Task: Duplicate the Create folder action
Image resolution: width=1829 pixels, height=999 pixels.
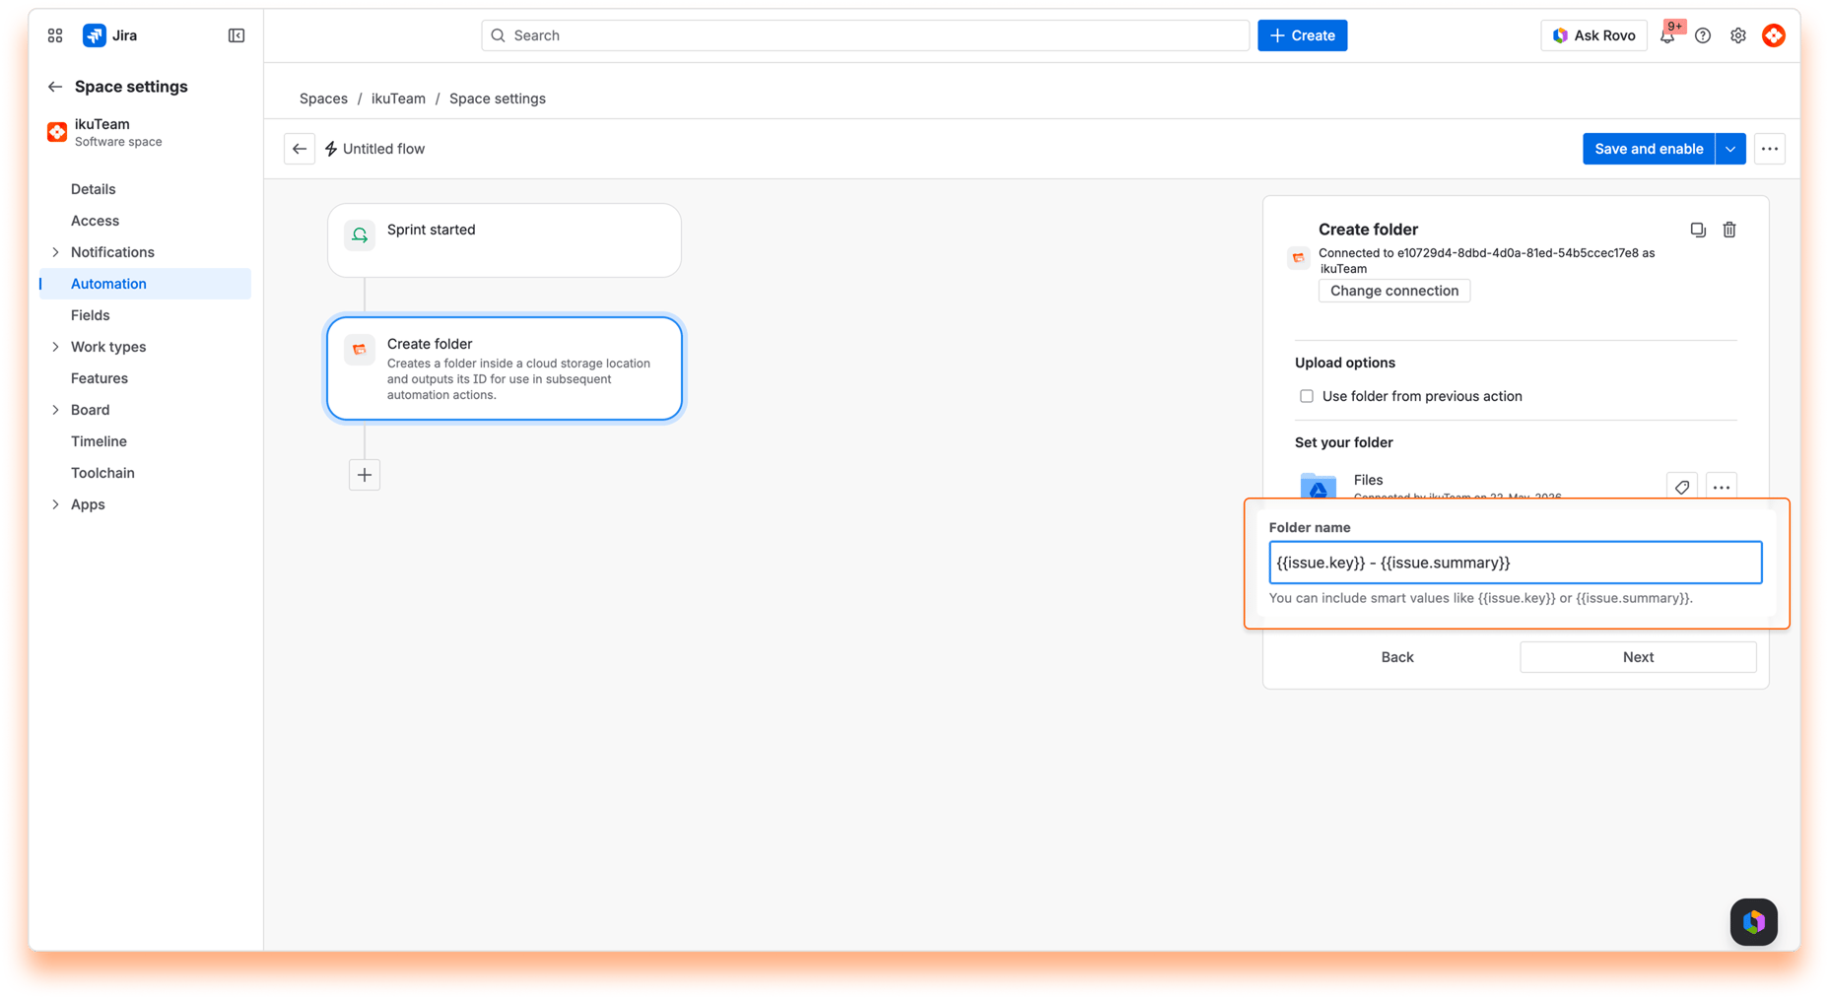Action: [x=1698, y=230]
